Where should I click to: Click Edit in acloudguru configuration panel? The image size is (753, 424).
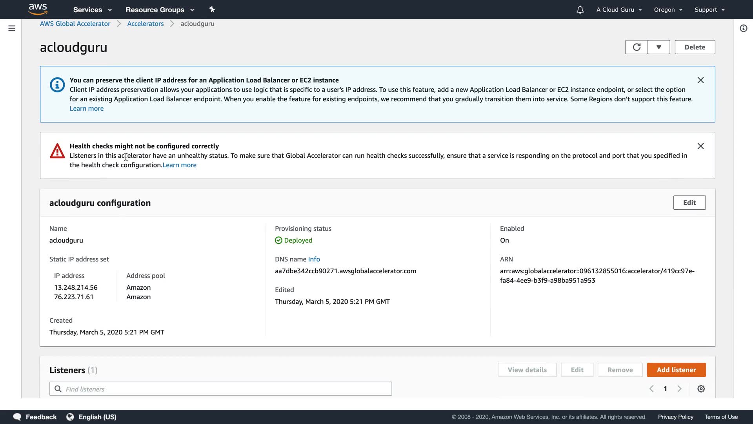(689, 203)
